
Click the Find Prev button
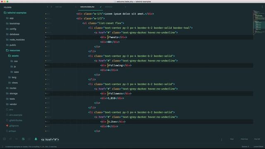244,139
